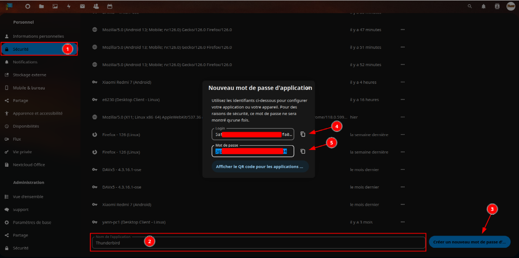Open the user avatar menu
Viewport: 519px width, 258px height.
(510, 7)
